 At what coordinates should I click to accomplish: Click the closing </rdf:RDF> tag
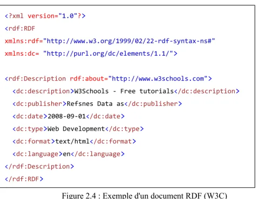click(x=24, y=179)
